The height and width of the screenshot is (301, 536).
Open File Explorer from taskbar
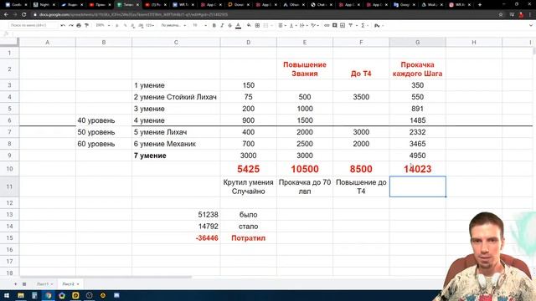click(x=21, y=295)
